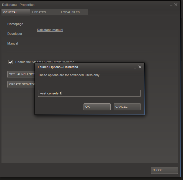Confirm launch options with OK
The image size is (183, 180).
[97, 107]
